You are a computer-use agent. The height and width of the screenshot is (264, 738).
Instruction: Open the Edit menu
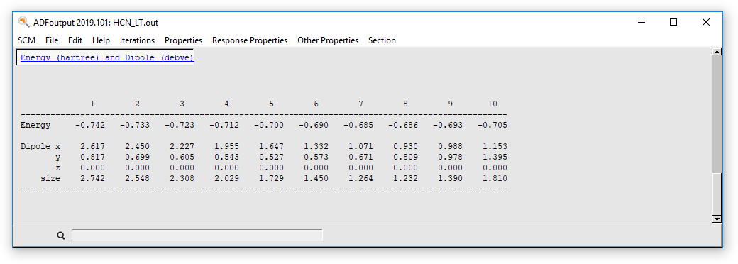point(75,40)
